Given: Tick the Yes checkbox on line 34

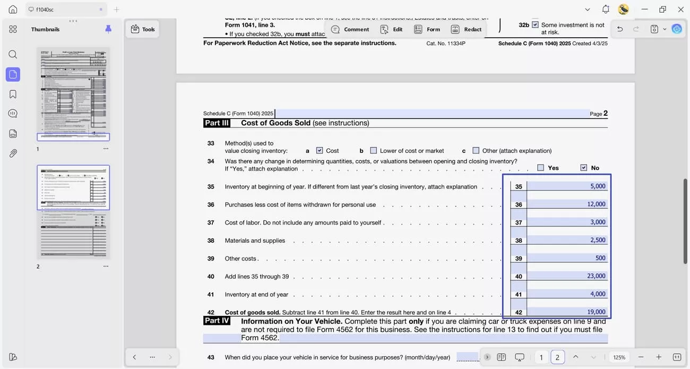Looking at the screenshot, I should 541,167.
